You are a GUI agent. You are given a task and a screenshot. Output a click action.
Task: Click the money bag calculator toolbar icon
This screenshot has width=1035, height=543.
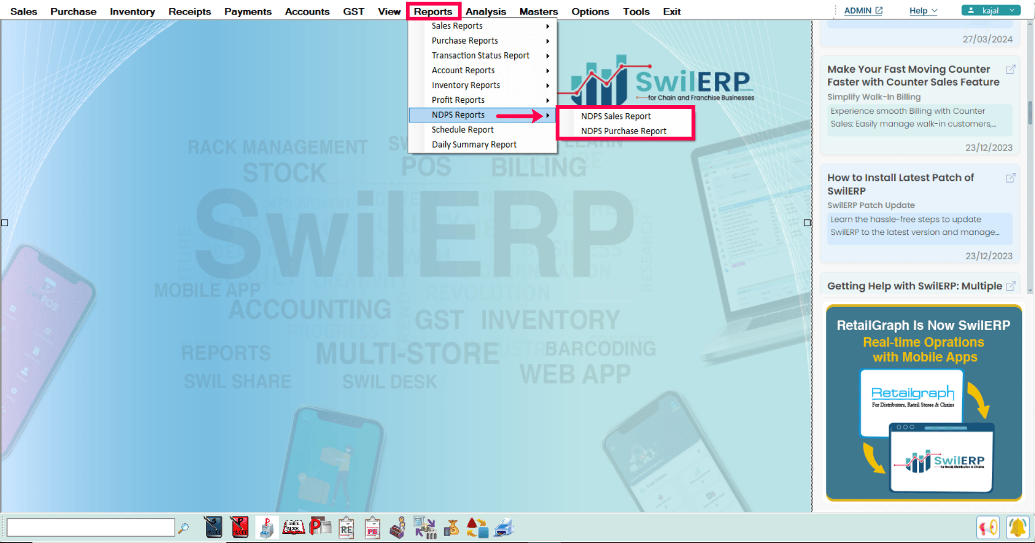[452, 528]
